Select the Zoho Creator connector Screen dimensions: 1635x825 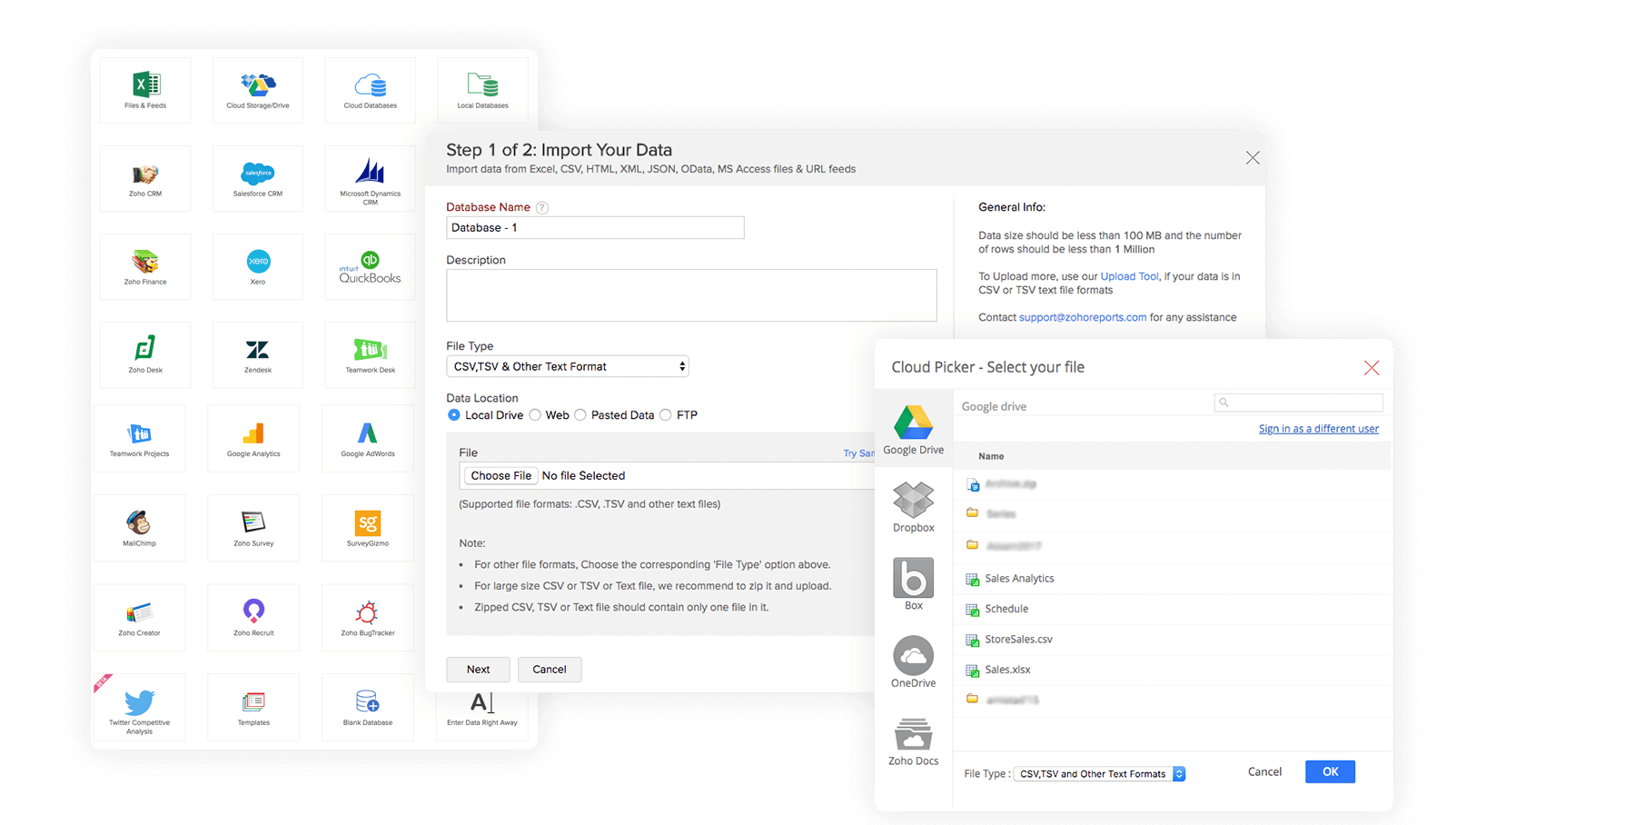[140, 618]
